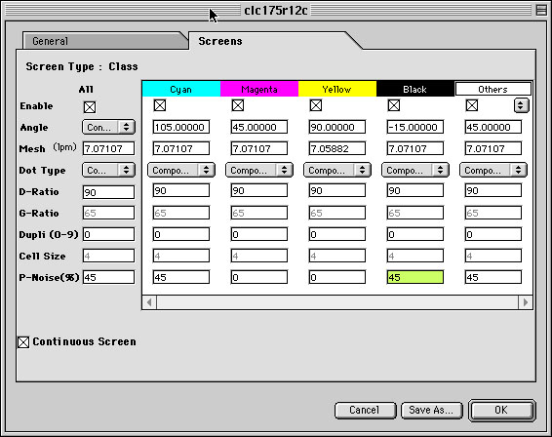
Task: Click the Yellow D-Ratio field
Action: [x=337, y=190]
